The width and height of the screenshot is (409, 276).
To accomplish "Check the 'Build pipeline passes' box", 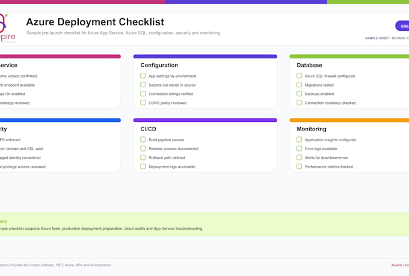I will pyautogui.click(x=143, y=140).
